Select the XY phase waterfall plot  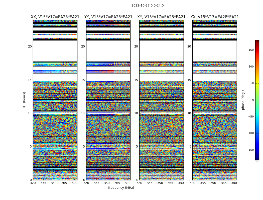coord(162,100)
